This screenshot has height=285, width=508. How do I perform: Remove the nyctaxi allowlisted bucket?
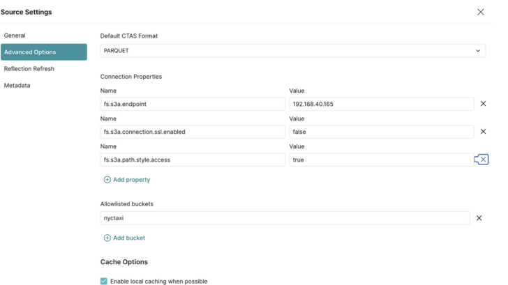pos(479,218)
